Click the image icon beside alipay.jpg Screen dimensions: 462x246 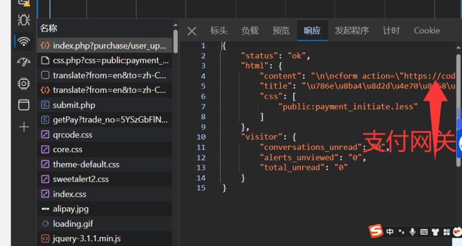[45, 209]
